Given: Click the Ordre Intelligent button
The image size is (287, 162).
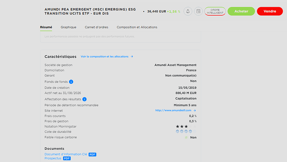Looking at the screenshot, I should (215, 11).
